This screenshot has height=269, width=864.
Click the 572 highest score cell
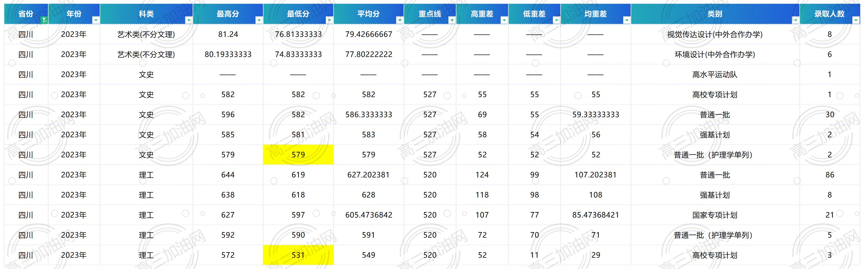pyautogui.click(x=228, y=255)
